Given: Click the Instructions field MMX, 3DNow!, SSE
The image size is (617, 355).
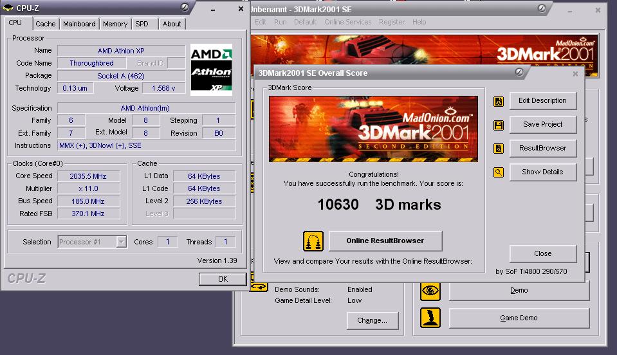Looking at the screenshot, I should [x=147, y=145].
